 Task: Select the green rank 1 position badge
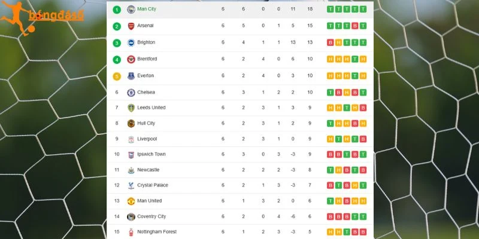pyautogui.click(x=117, y=10)
